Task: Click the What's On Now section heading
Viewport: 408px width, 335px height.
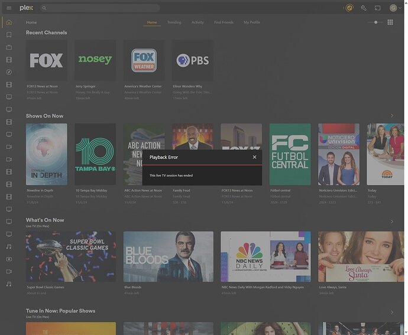Action: pos(45,220)
